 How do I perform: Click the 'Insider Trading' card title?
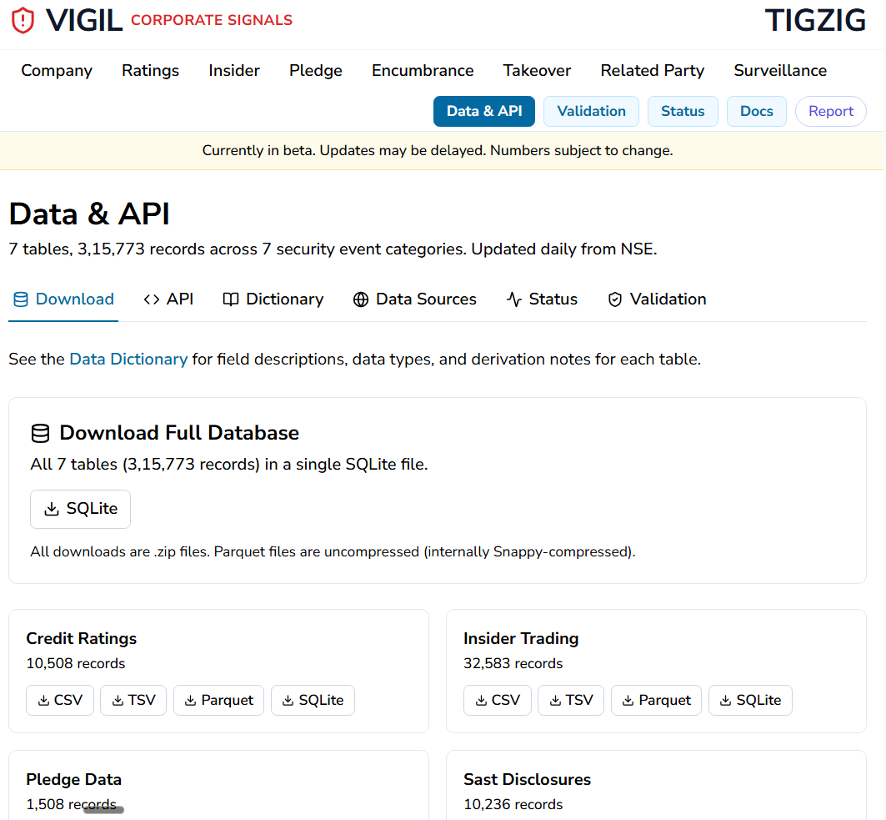pos(521,638)
